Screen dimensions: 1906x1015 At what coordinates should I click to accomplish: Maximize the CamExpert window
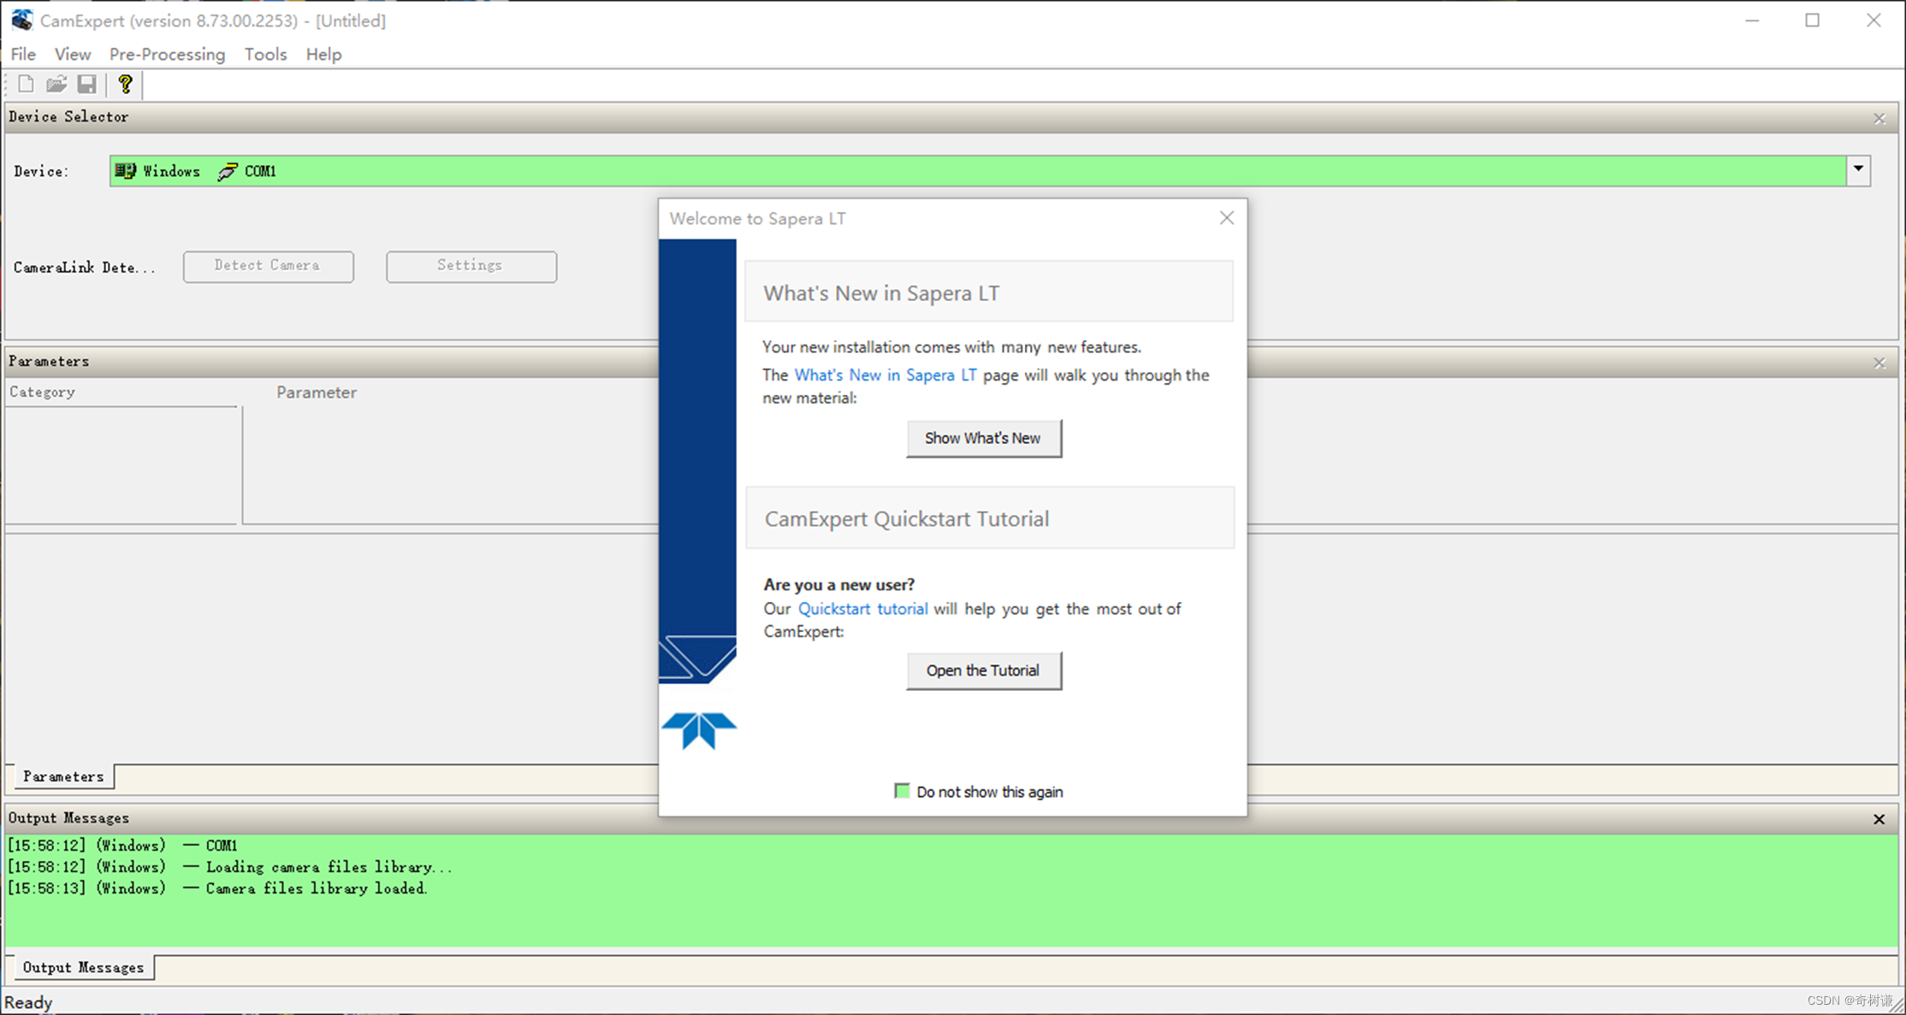1813,21
